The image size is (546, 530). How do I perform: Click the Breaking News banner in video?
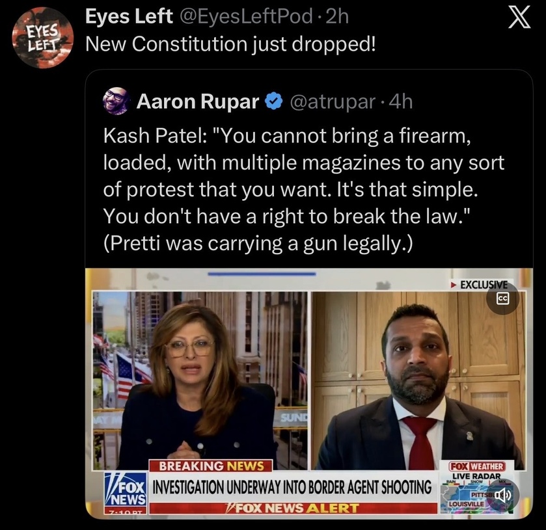click(211, 466)
